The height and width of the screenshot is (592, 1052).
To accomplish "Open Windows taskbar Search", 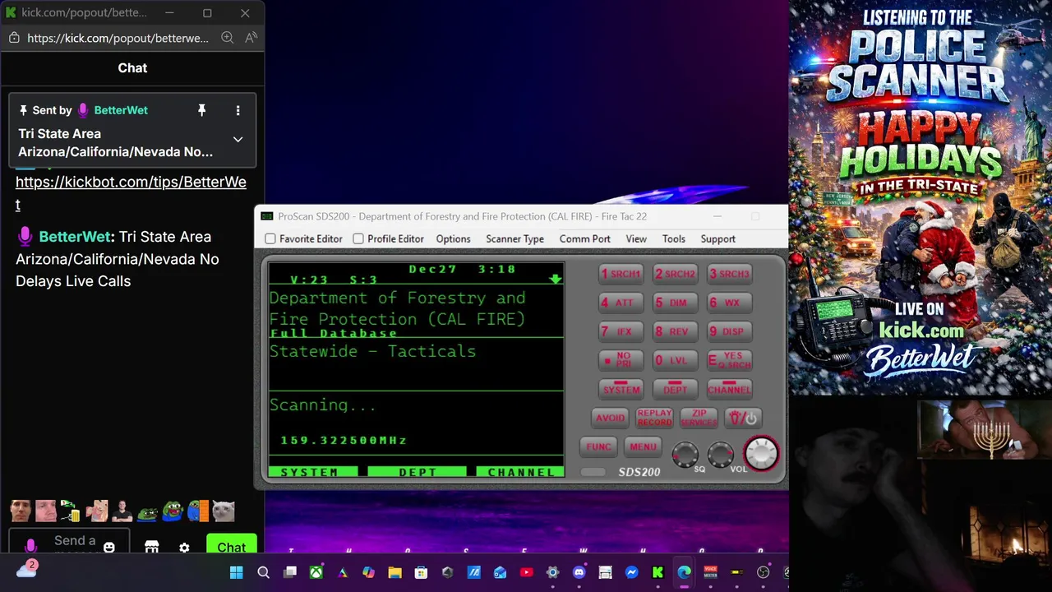I will point(263,572).
